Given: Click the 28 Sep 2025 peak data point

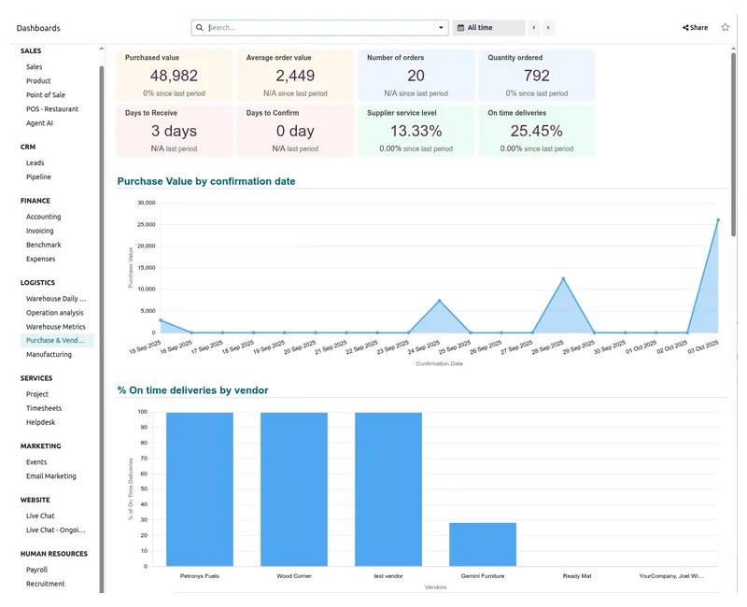Looking at the screenshot, I should click(x=563, y=278).
